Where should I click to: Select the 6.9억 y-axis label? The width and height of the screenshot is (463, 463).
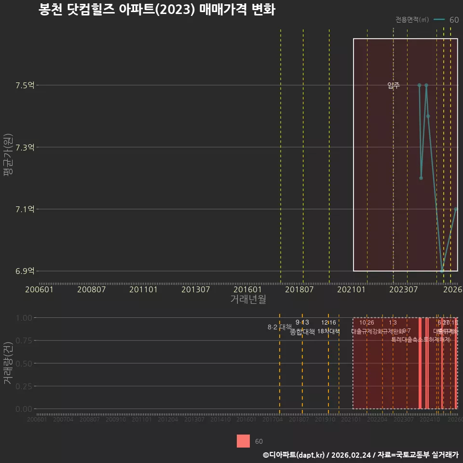click(25, 271)
